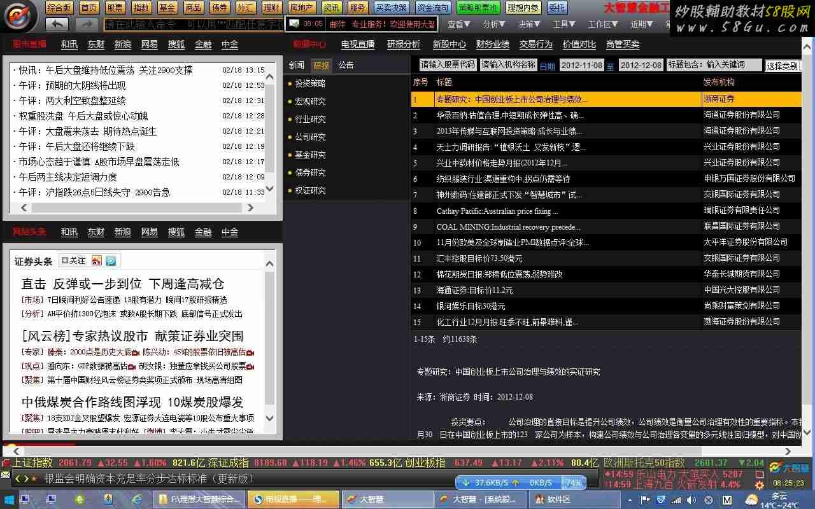
Task: Click the left arrow in news ticker
Action: pos(18,478)
